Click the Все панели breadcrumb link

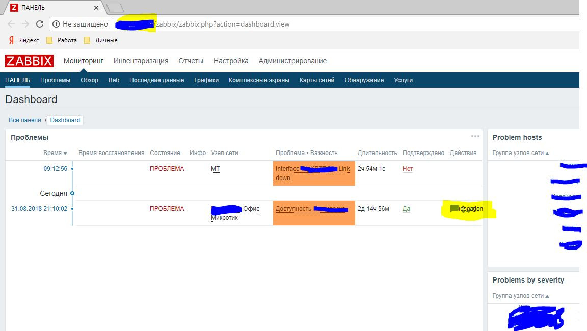pos(24,120)
